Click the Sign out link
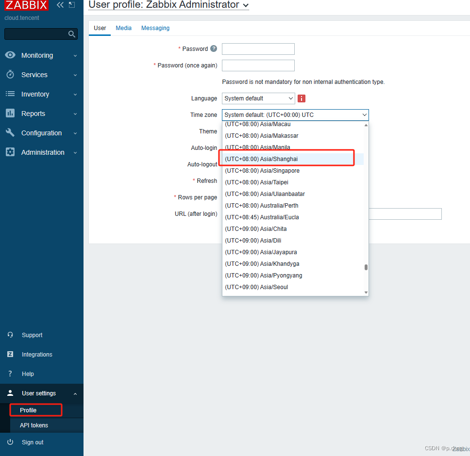 coord(33,442)
